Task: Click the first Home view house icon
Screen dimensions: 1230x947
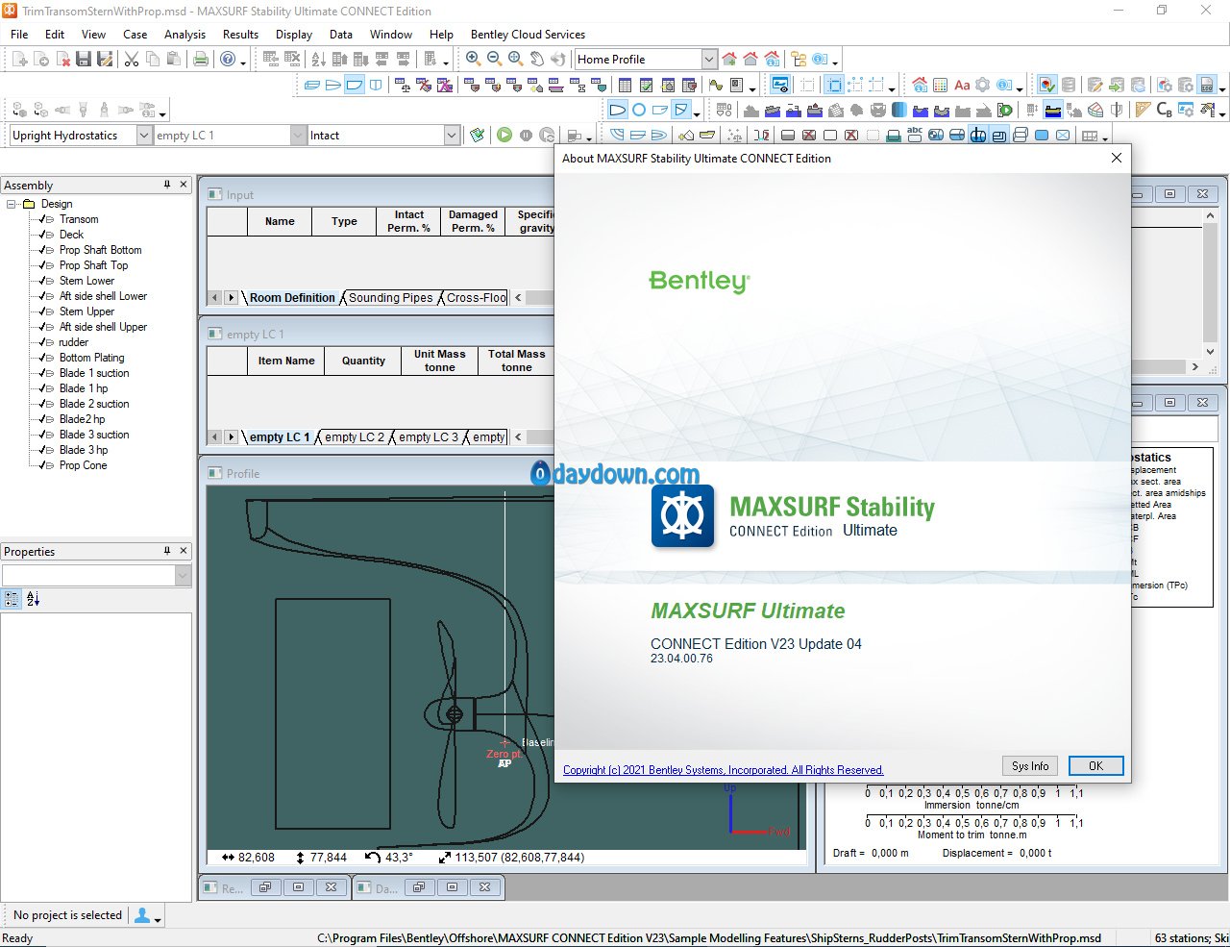Action: coord(729,59)
